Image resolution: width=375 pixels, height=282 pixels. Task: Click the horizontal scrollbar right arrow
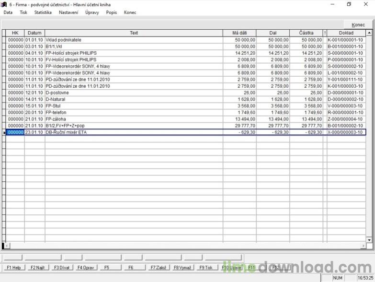pos(364,246)
